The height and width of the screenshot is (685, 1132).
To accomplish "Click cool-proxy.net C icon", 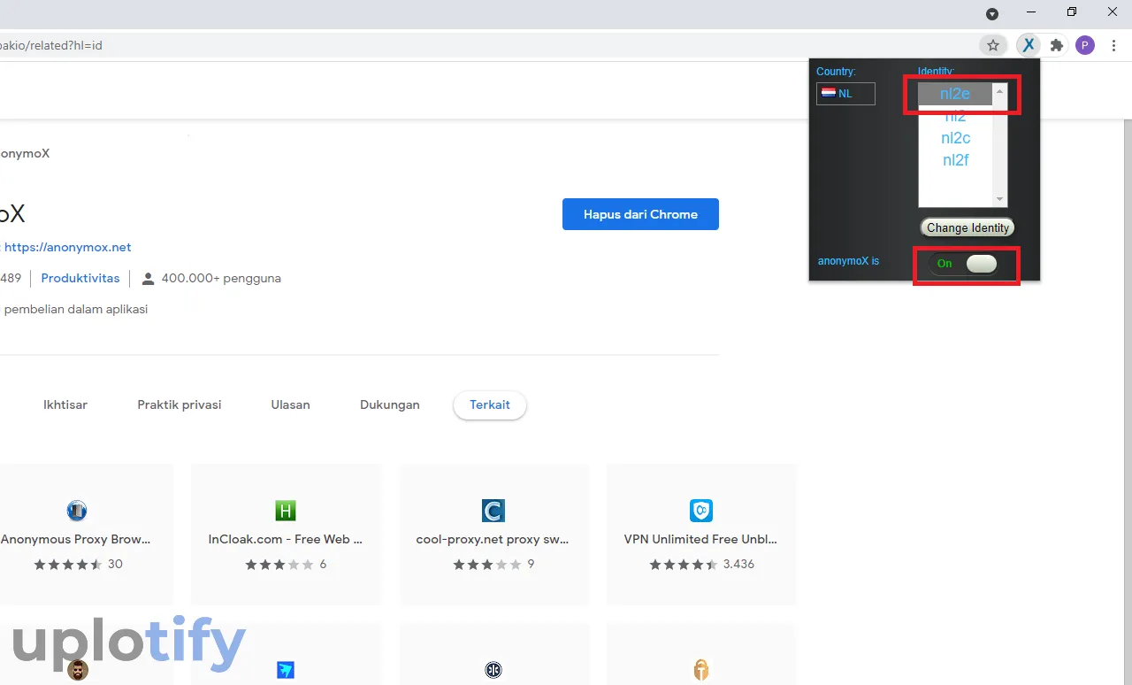I will 493,511.
